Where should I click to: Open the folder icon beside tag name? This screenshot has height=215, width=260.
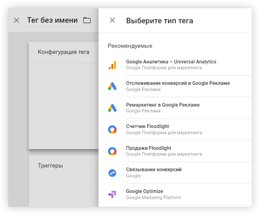pyautogui.click(x=87, y=21)
